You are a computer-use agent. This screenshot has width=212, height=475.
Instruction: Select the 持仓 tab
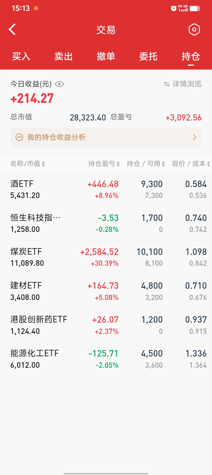coord(191,56)
